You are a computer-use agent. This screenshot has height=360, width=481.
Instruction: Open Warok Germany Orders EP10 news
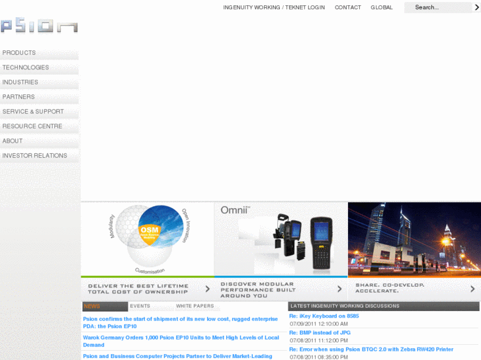181,341
